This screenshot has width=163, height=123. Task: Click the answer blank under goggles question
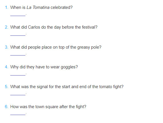[x=18, y=74]
